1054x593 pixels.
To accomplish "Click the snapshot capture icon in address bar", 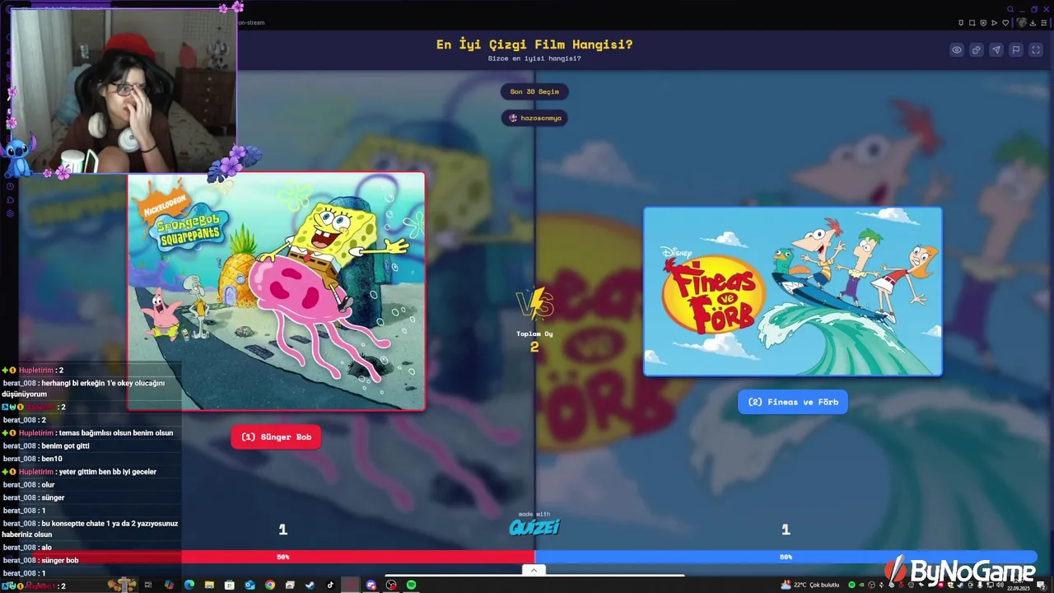I will [x=972, y=23].
